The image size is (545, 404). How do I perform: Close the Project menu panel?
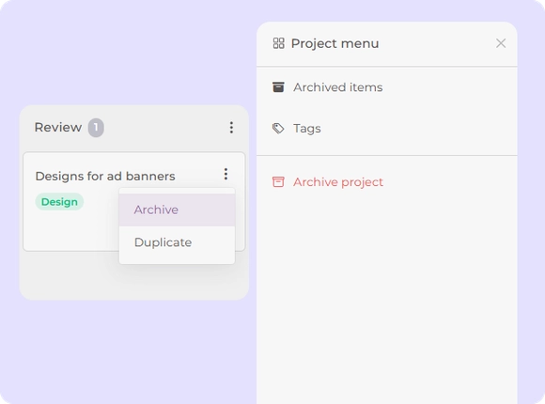point(501,43)
